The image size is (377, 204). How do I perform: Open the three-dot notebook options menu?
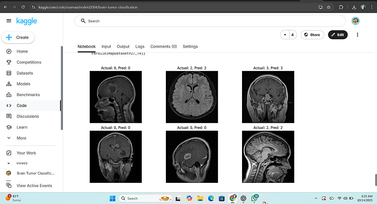coord(357,35)
